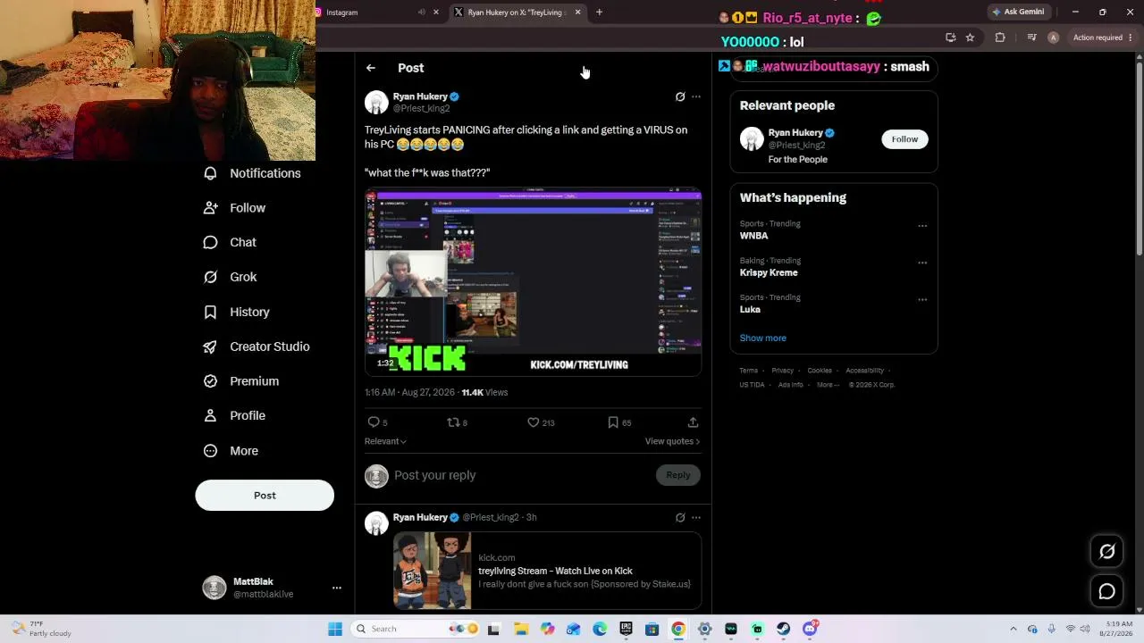Open the browser media controls icon
The height and width of the screenshot is (643, 1144).
(1031, 38)
